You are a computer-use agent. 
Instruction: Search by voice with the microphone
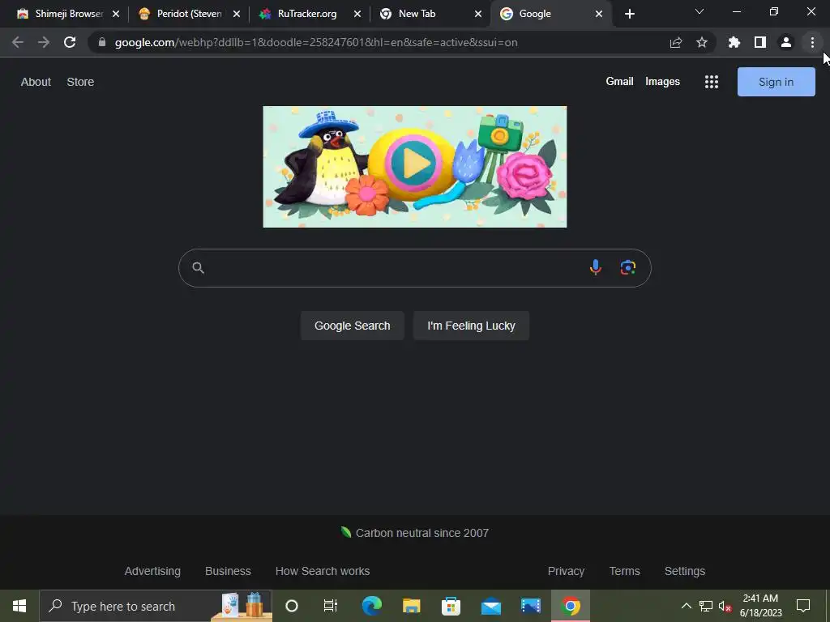click(x=596, y=267)
